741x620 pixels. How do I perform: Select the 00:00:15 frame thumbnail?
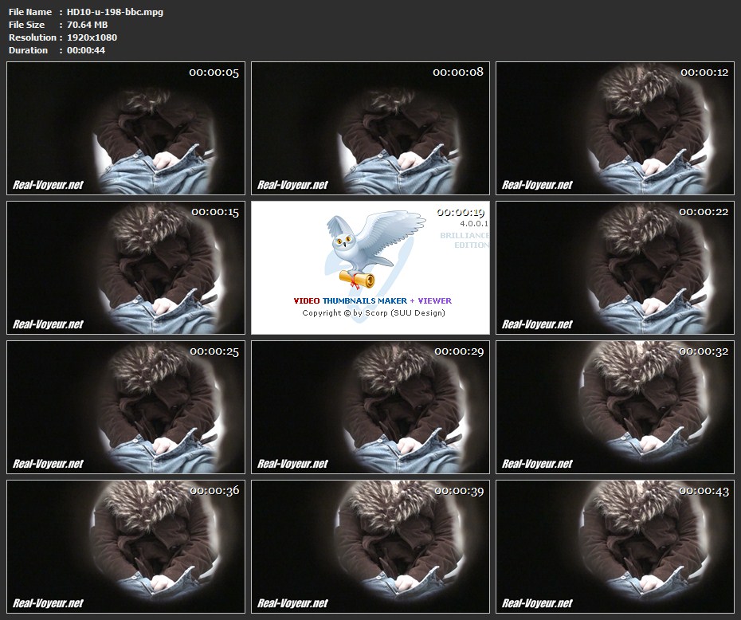126,268
